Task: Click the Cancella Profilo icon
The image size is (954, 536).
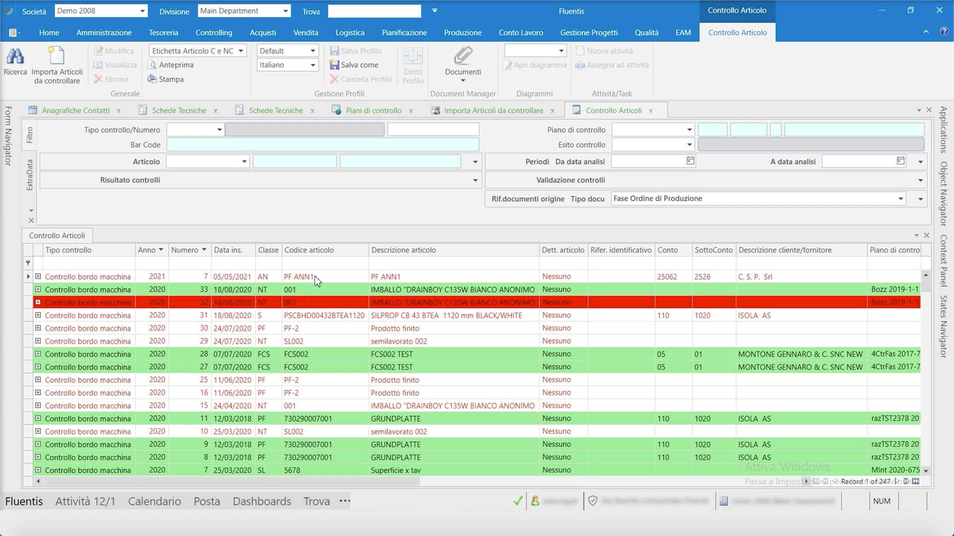Action: (x=334, y=79)
